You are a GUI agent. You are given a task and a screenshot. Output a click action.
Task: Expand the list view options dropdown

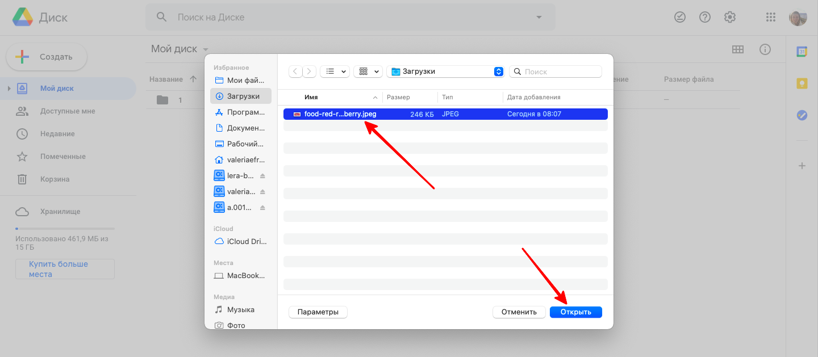(335, 72)
